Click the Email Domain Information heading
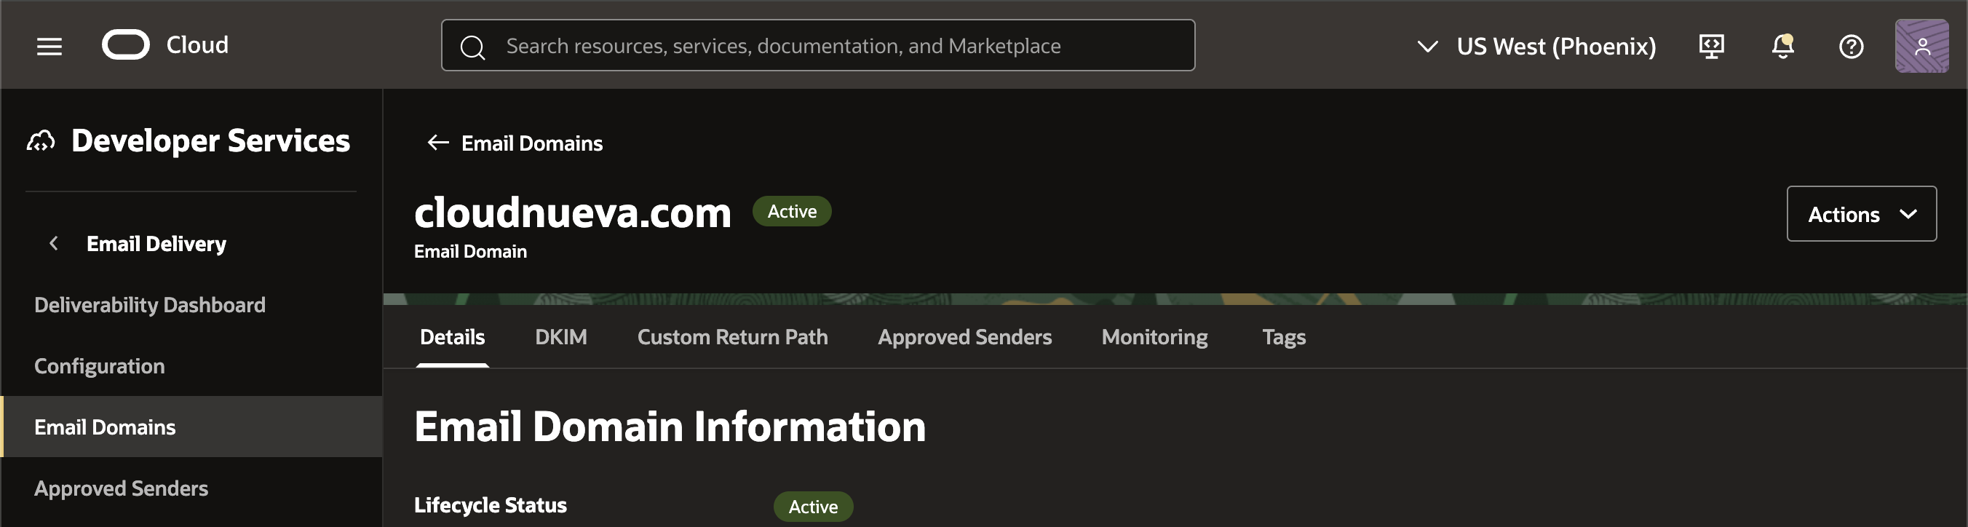 click(670, 426)
